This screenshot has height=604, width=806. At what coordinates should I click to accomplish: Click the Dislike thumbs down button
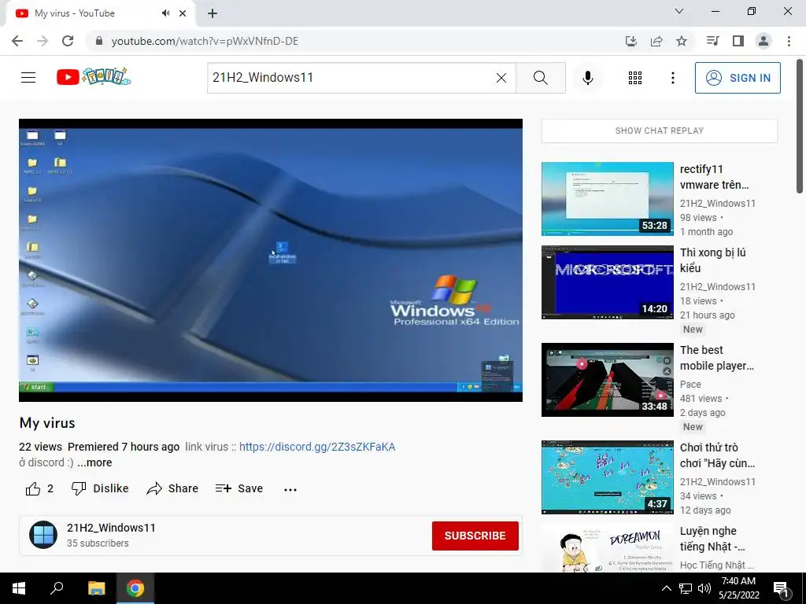pos(100,488)
